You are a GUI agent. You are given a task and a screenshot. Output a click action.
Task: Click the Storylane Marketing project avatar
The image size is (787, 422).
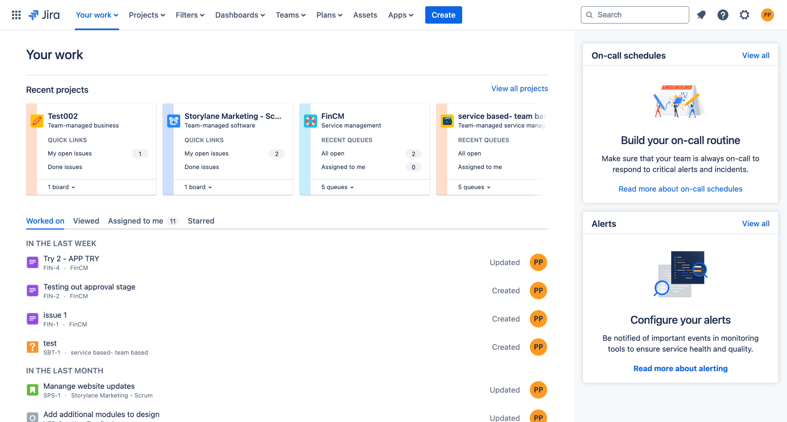pos(173,120)
